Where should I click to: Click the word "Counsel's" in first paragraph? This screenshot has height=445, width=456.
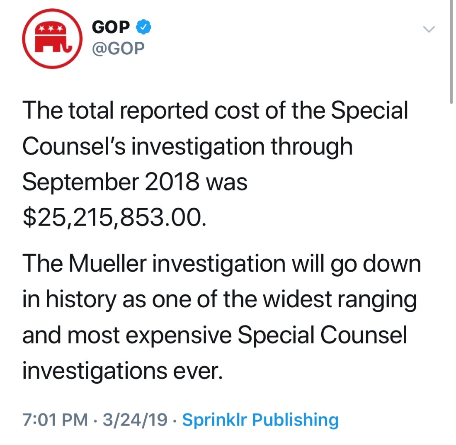point(75,147)
